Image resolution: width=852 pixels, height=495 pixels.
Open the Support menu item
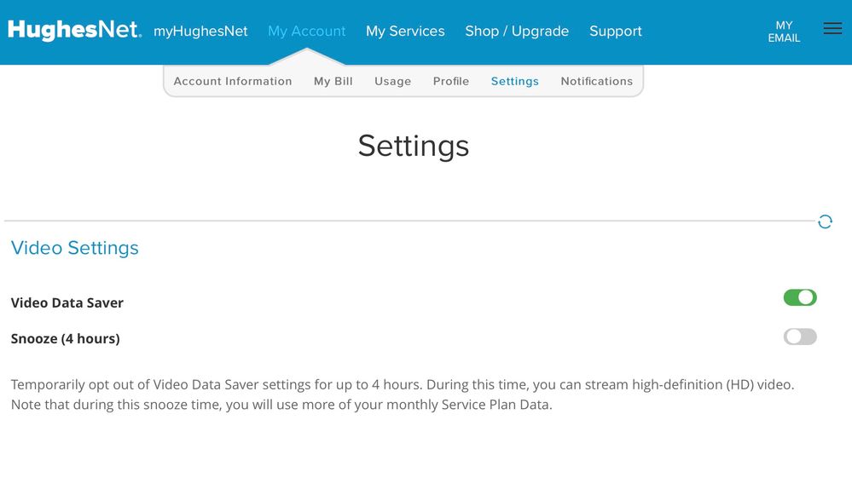(x=616, y=32)
